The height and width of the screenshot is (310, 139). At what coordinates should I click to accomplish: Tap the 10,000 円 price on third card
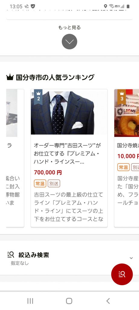[x=128, y=156]
